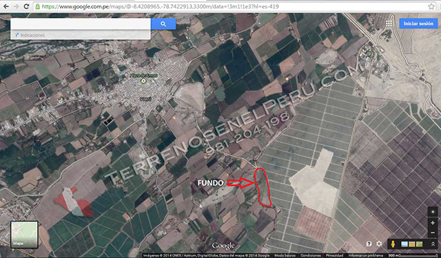Select the blue sky imagery thumbnail
441x258 pixels.
(x=404, y=244)
